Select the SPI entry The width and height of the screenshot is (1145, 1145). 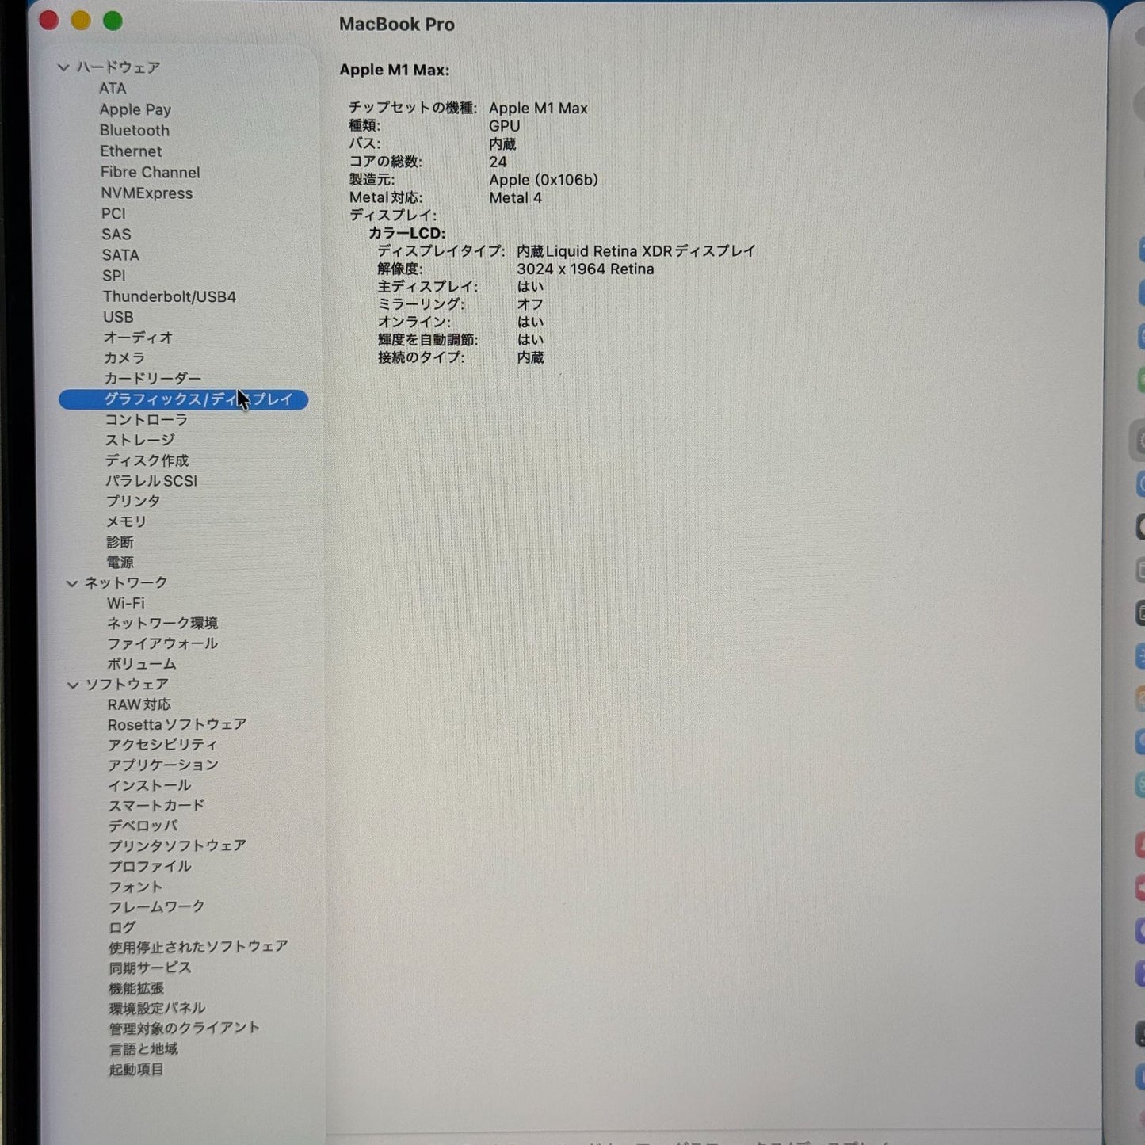(114, 276)
